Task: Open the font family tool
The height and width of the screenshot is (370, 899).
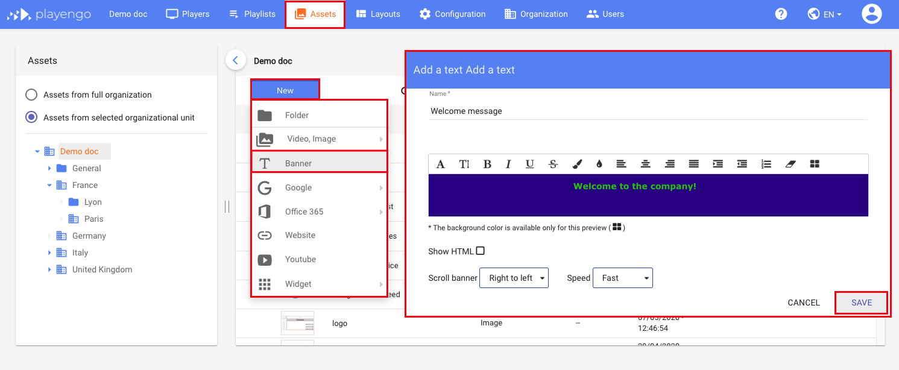Action: [441, 164]
